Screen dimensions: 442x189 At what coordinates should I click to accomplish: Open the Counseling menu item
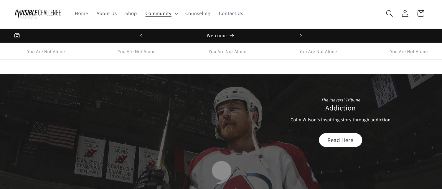[x=198, y=14]
